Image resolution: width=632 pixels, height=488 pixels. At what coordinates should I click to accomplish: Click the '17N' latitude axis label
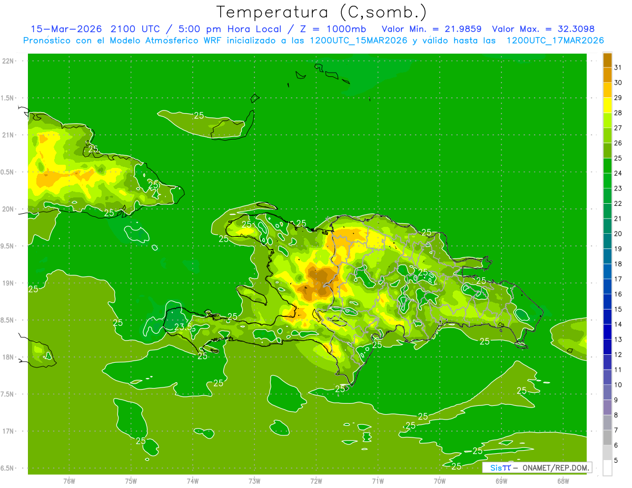8,432
